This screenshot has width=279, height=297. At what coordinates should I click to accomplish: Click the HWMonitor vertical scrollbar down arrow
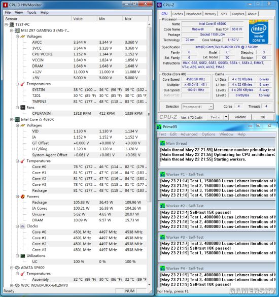(x=149, y=285)
